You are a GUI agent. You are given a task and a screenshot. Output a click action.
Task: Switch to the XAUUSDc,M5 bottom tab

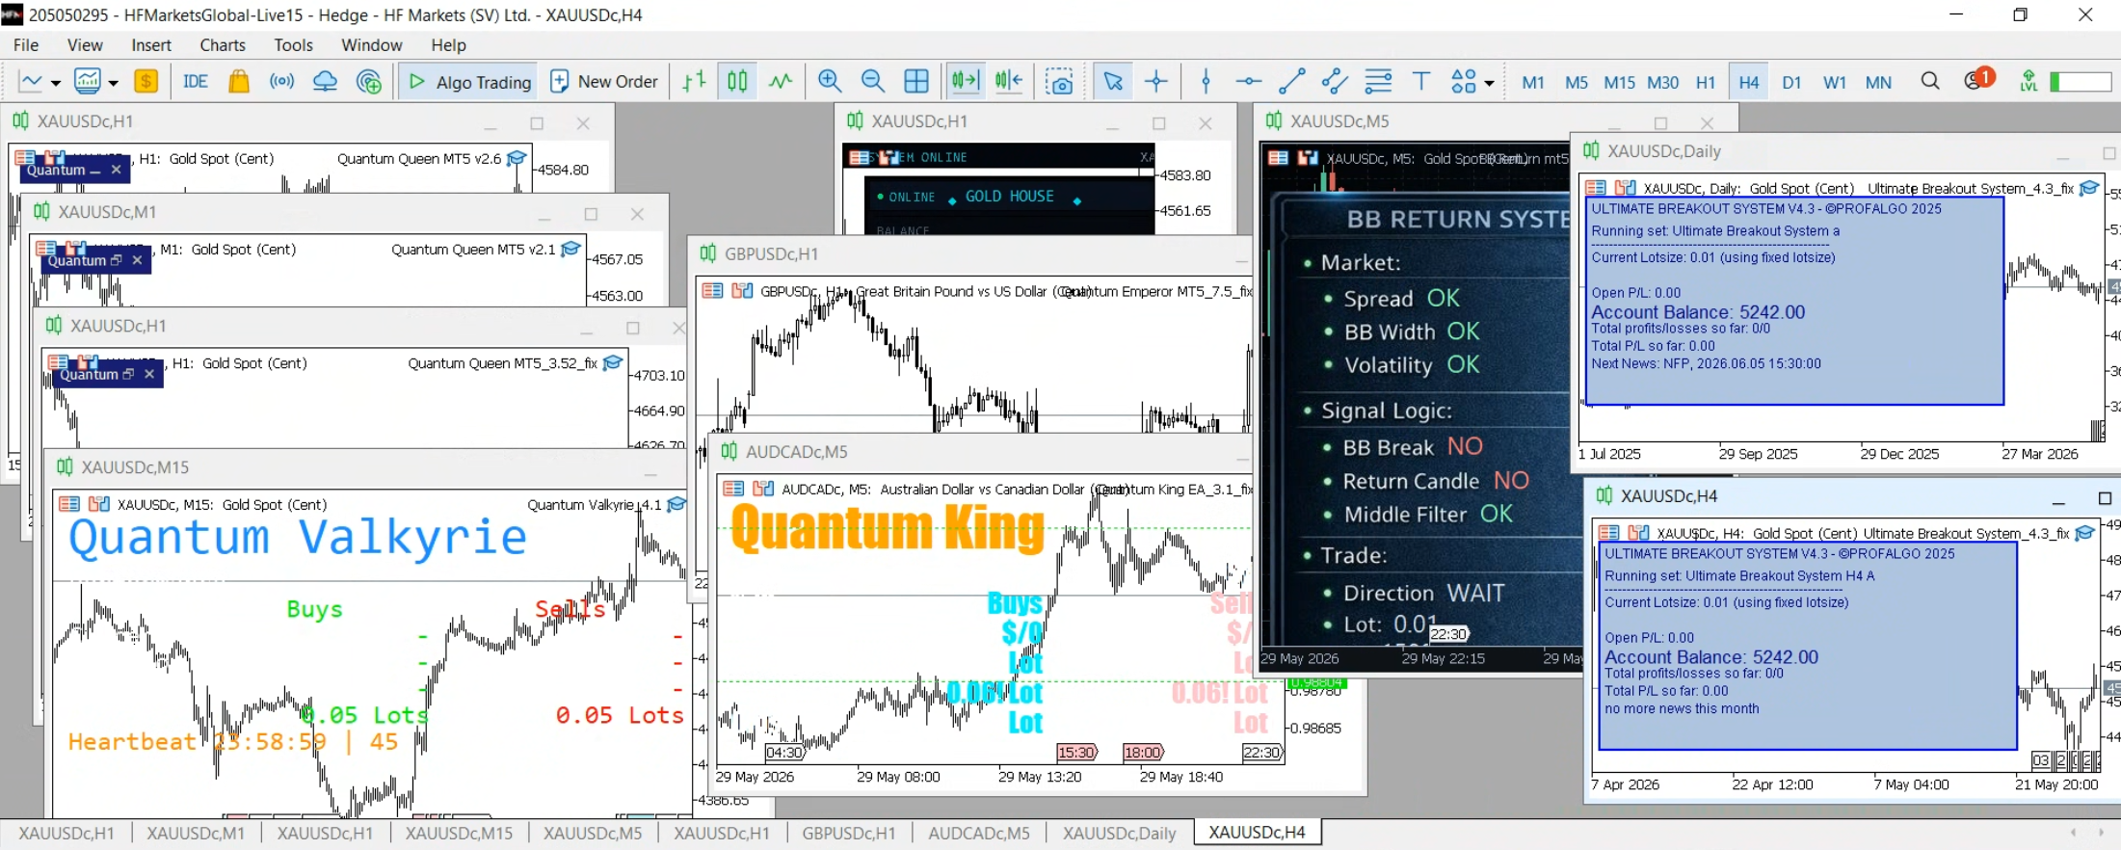[593, 834]
